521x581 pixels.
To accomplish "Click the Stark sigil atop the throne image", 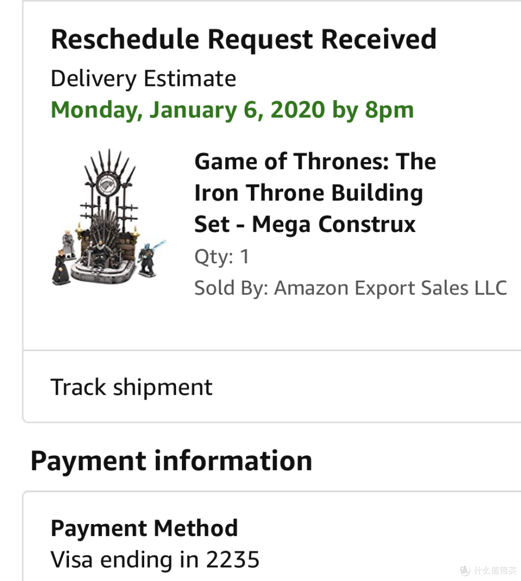I will 106,184.
